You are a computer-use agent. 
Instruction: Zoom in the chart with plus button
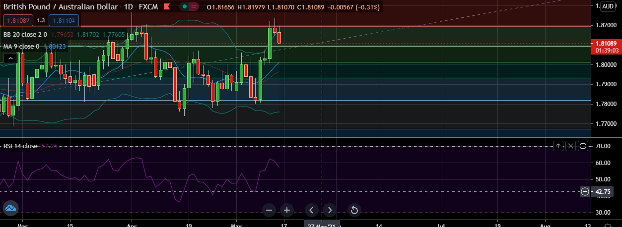coord(286,210)
